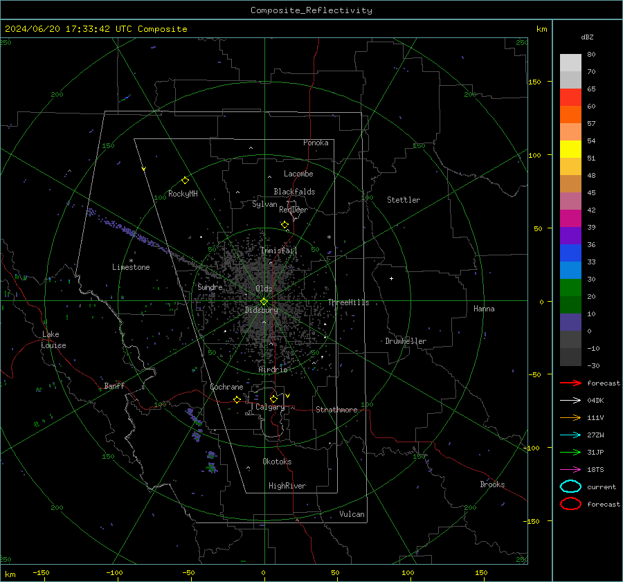Click the Composite_Reflectivity title
The height and width of the screenshot is (582, 623).
click(311, 10)
